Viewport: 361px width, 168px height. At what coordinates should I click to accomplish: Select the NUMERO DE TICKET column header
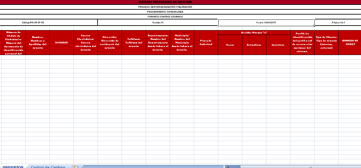coord(350,43)
